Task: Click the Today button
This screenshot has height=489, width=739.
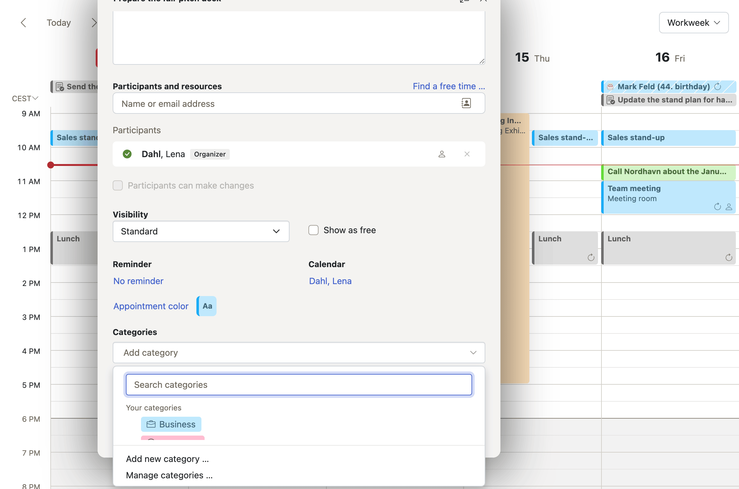Action: click(59, 23)
